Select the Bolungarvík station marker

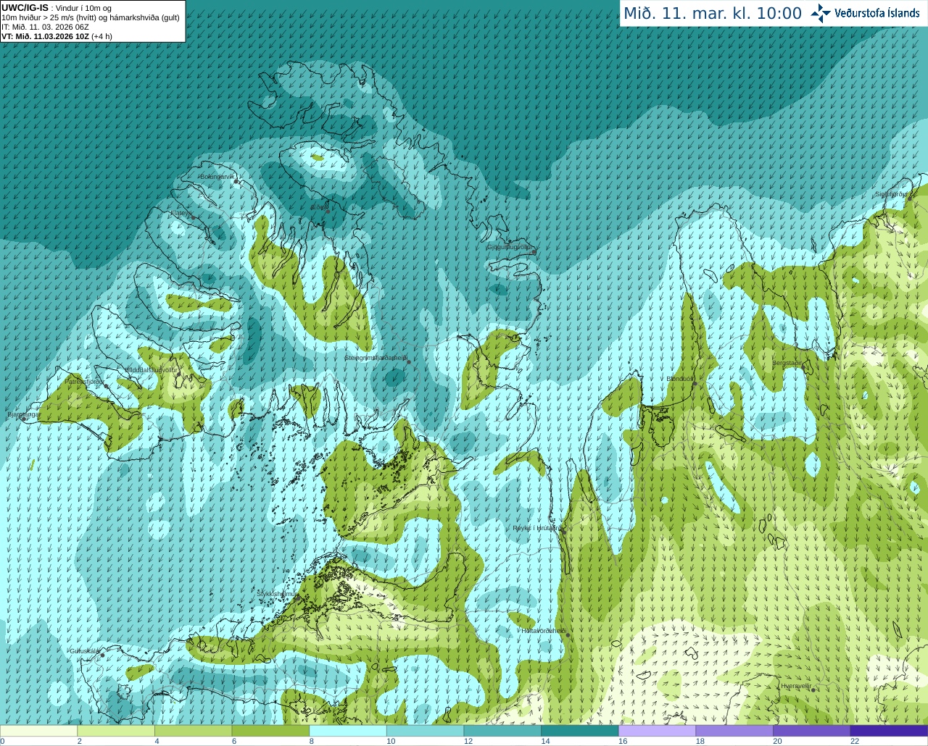tap(237, 181)
